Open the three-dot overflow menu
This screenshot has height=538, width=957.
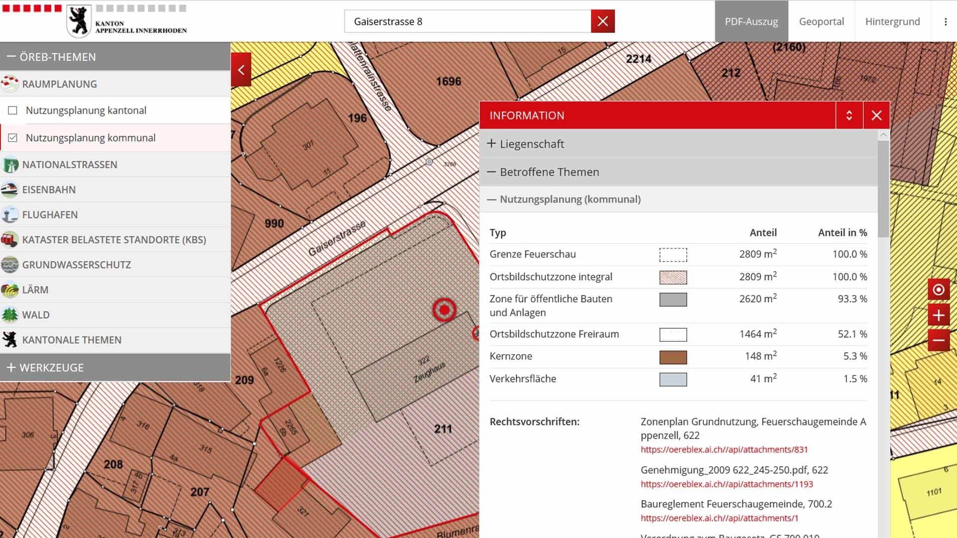[945, 21]
